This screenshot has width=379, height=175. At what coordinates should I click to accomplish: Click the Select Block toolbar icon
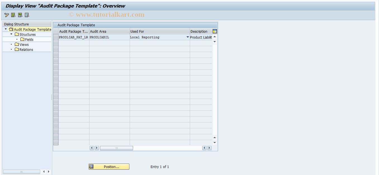[x=20, y=15]
